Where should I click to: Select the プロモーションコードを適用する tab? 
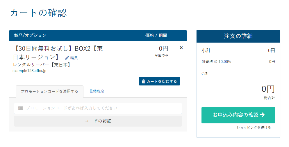coord(50,91)
